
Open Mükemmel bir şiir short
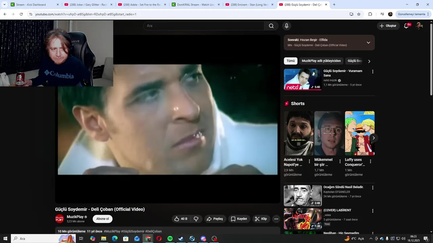pyautogui.click(x=329, y=133)
